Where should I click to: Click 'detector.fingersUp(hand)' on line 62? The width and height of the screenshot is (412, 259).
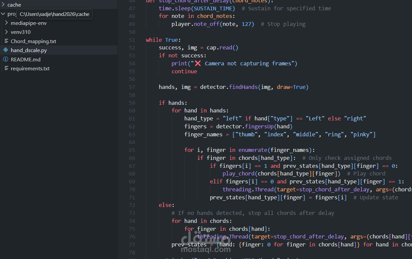(254, 126)
